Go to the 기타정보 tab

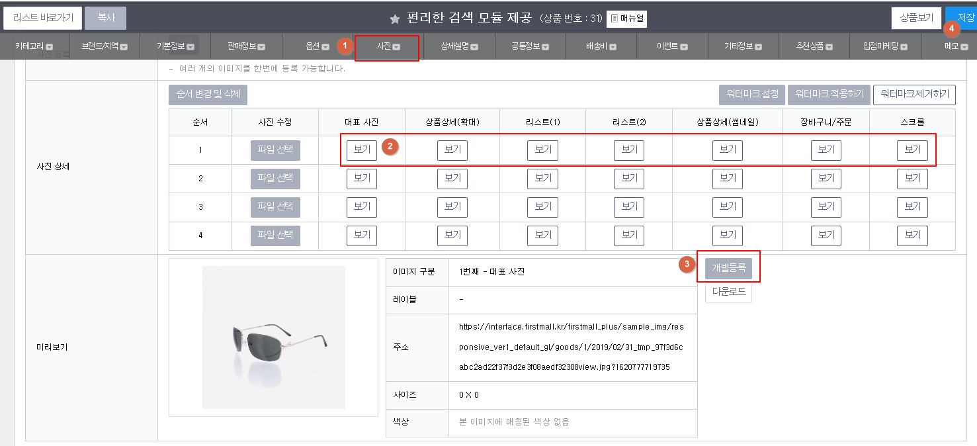pyautogui.click(x=743, y=47)
